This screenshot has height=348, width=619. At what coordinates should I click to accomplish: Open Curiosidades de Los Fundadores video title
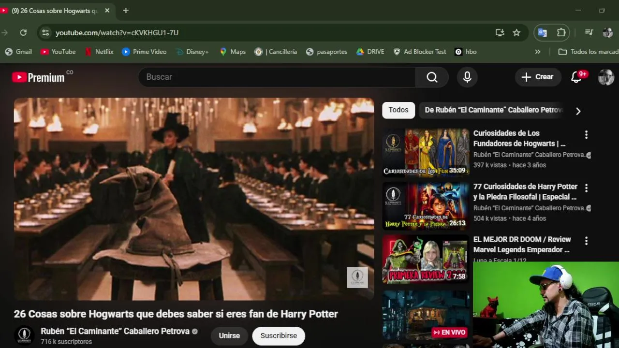point(519,138)
